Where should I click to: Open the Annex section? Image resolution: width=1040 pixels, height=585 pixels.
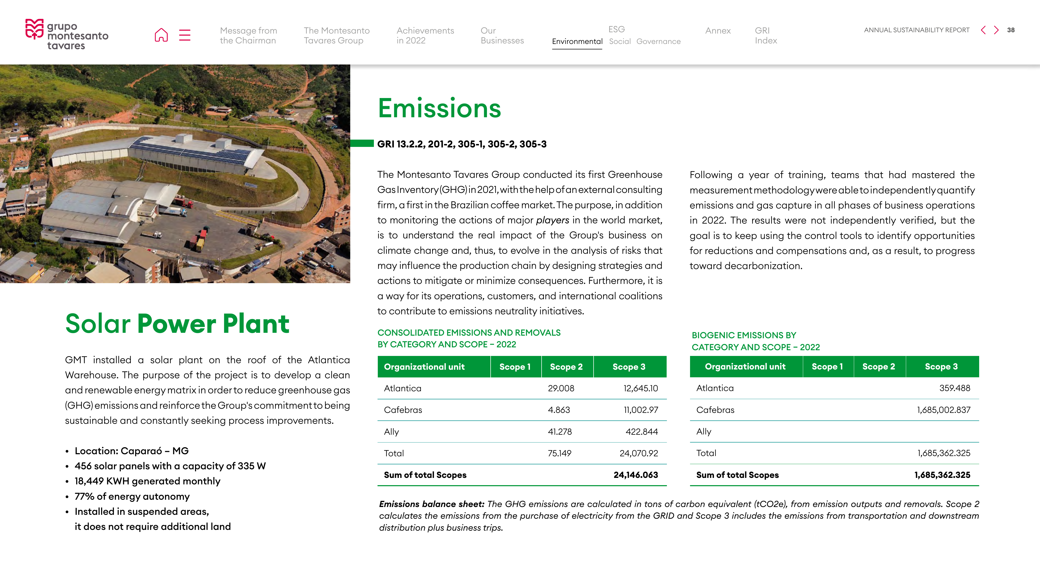pos(718,31)
